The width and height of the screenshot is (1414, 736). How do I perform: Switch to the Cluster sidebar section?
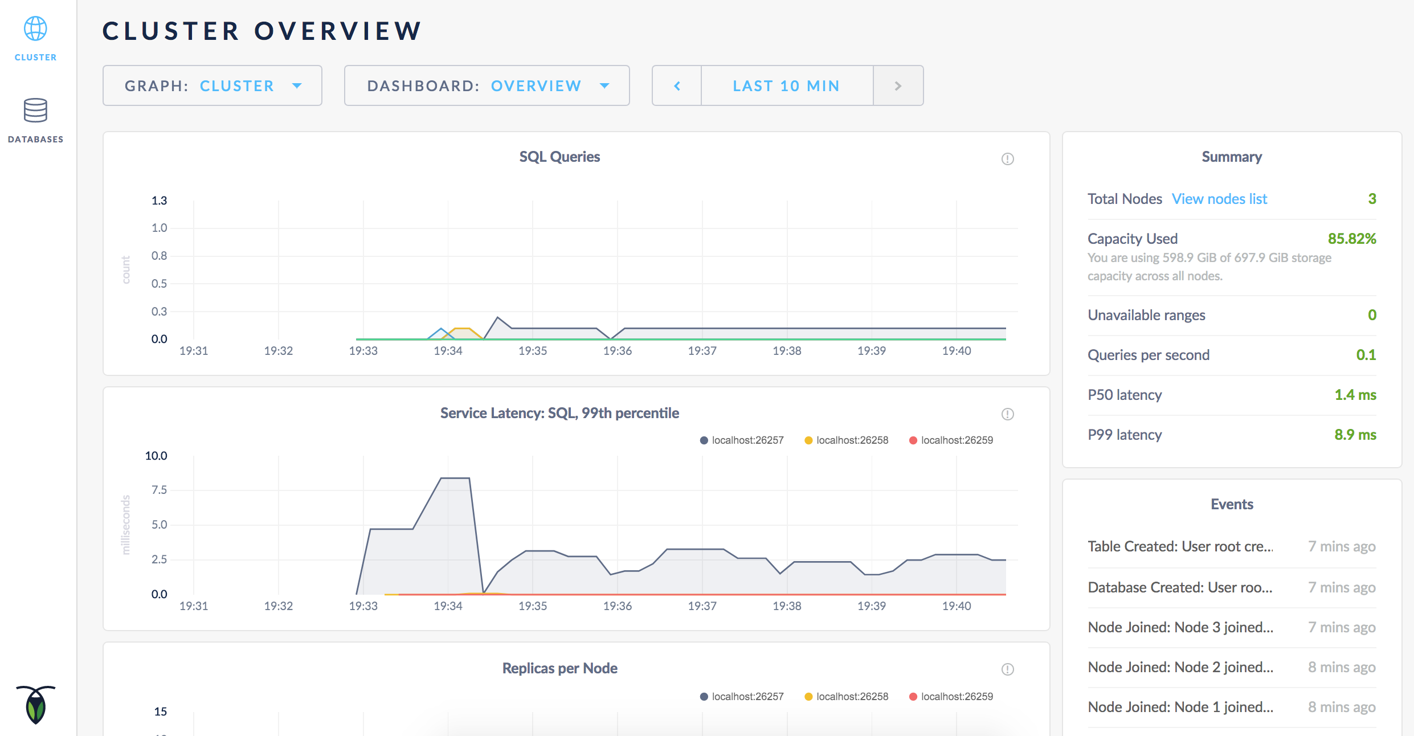tap(35, 57)
